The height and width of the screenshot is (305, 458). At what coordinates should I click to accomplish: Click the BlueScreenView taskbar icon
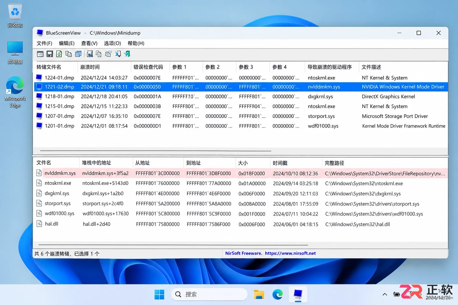tap(298, 295)
